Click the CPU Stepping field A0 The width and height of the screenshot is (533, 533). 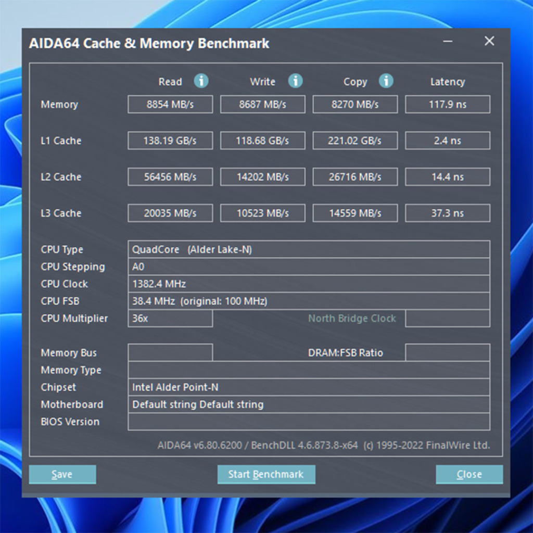click(309, 266)
